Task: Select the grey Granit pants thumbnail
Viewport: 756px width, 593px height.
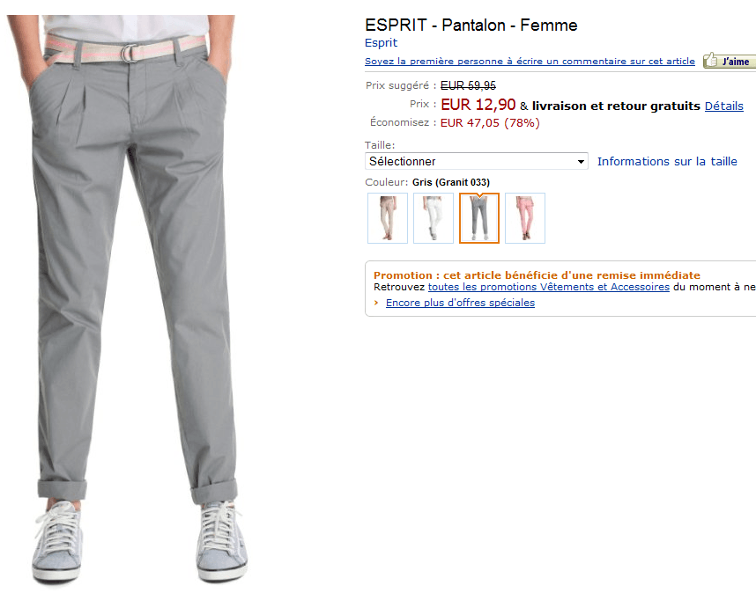Action: click(x=479, y=218)
